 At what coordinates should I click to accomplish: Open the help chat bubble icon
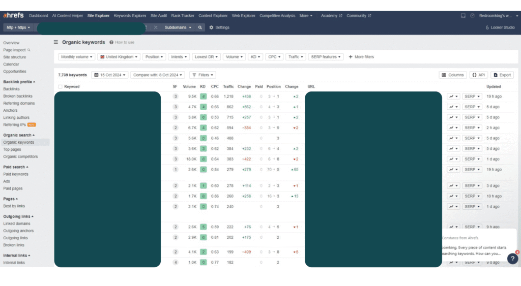[511, 258]
